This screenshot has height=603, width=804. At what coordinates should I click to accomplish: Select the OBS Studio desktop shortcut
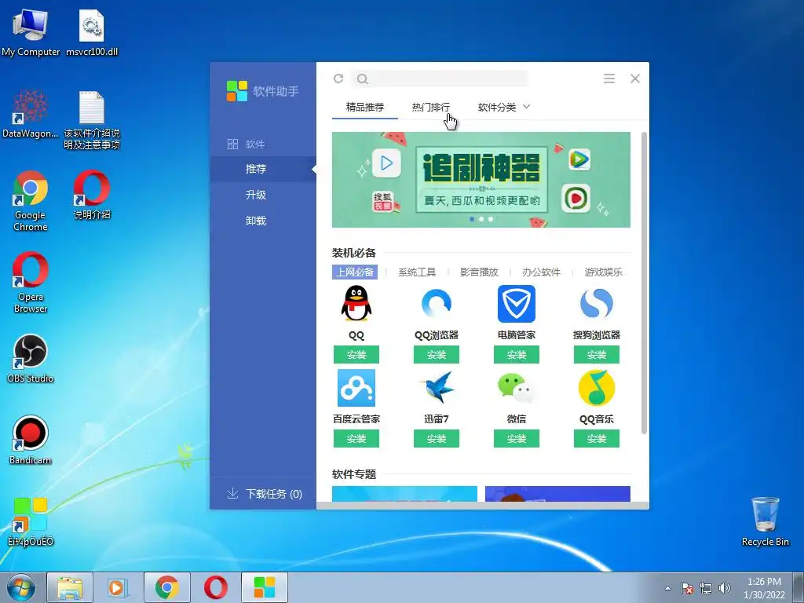pos(31,358)
